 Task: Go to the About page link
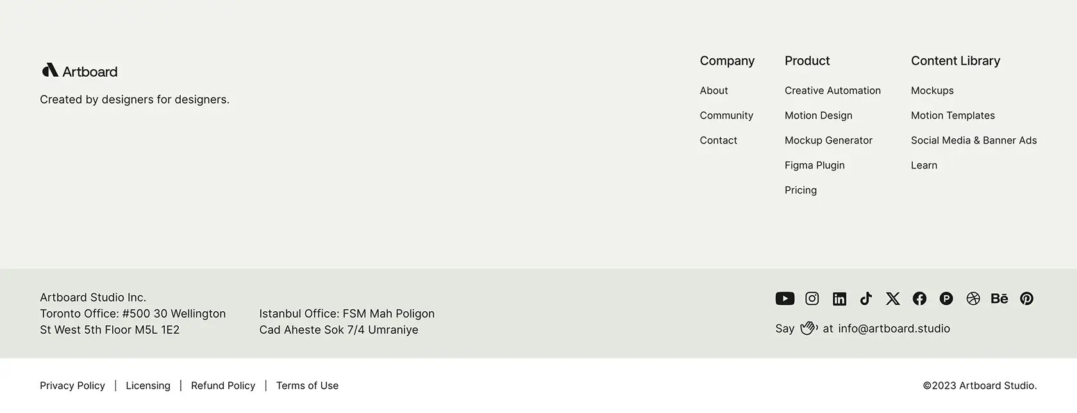(714, 90)
